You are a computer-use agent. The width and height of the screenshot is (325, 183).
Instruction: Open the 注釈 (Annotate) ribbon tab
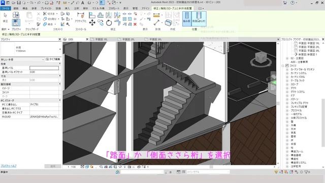click(76, 8)
